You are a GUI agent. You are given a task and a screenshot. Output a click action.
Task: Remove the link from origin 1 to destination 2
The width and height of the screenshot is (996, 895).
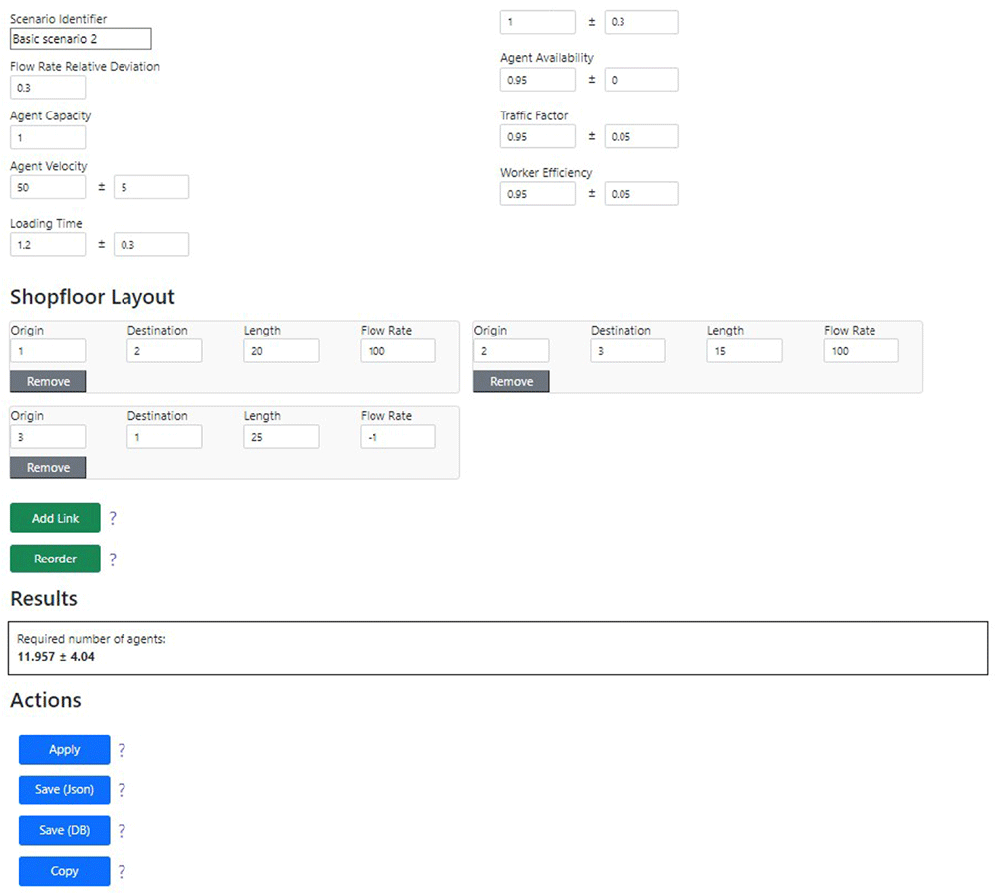click(x=48, y=381)
